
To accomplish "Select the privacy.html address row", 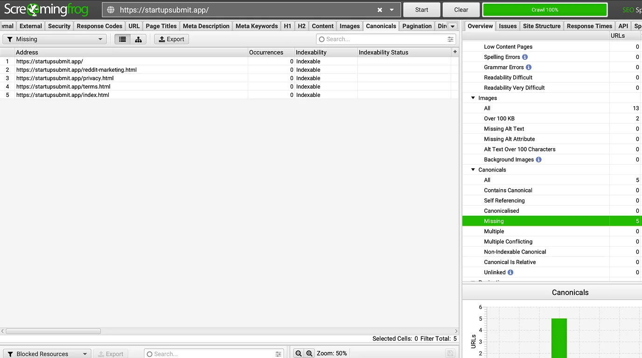I will [x=229, y=78].
